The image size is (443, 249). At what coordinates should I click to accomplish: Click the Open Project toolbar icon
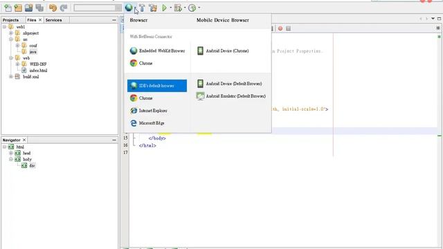29,8
